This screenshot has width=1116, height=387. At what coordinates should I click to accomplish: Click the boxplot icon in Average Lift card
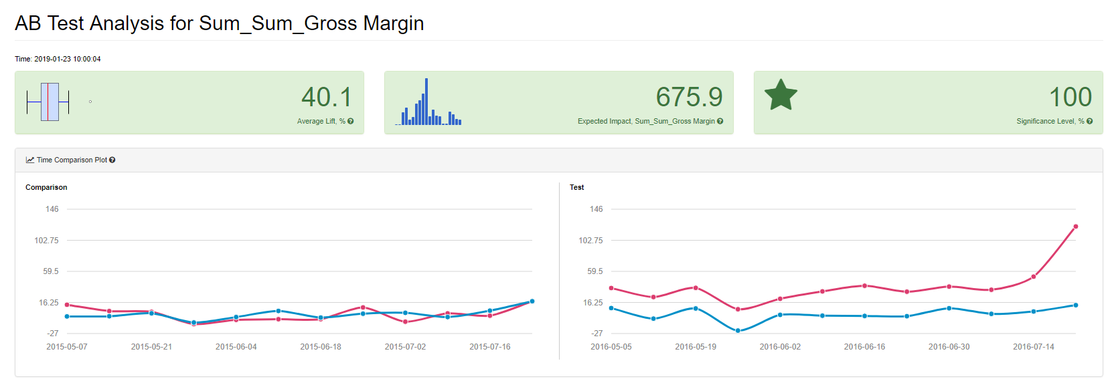pyautogui.click(x=59, y=102)
